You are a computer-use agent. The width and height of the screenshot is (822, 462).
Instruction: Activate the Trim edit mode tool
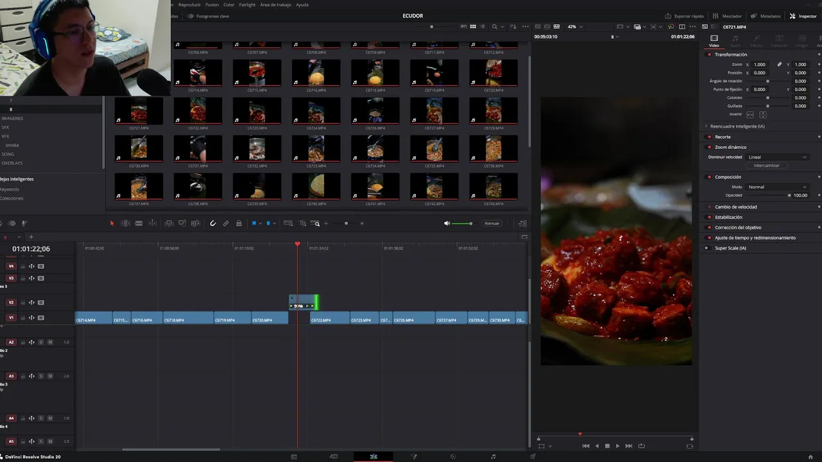tap(125, 223)
